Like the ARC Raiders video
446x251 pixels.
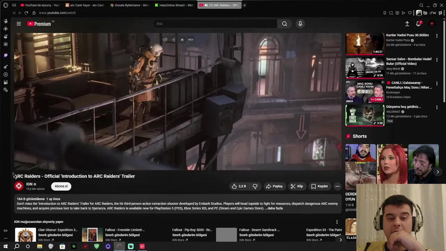[x=239, y=187]
